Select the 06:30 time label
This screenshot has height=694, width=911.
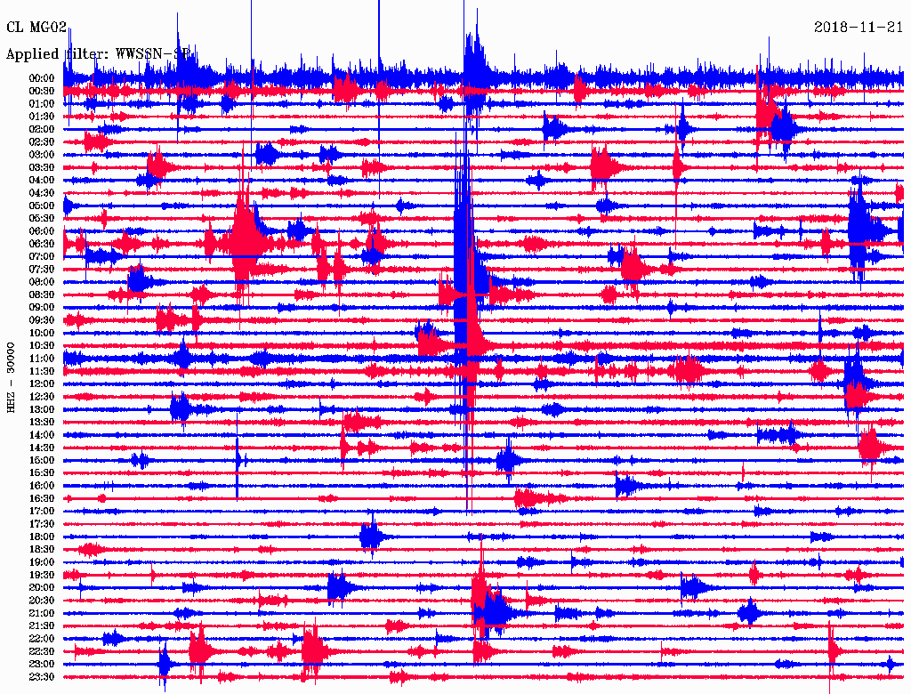point(42,244)
